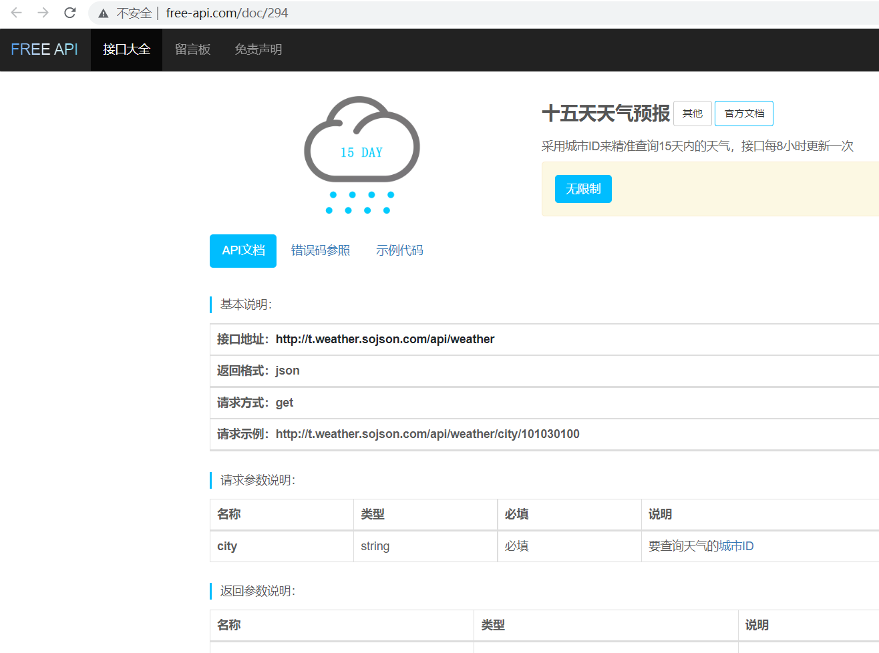Switch to the 错误码参照 tab
Viewport: 879px width, 653px height.
tap(321, 250)
